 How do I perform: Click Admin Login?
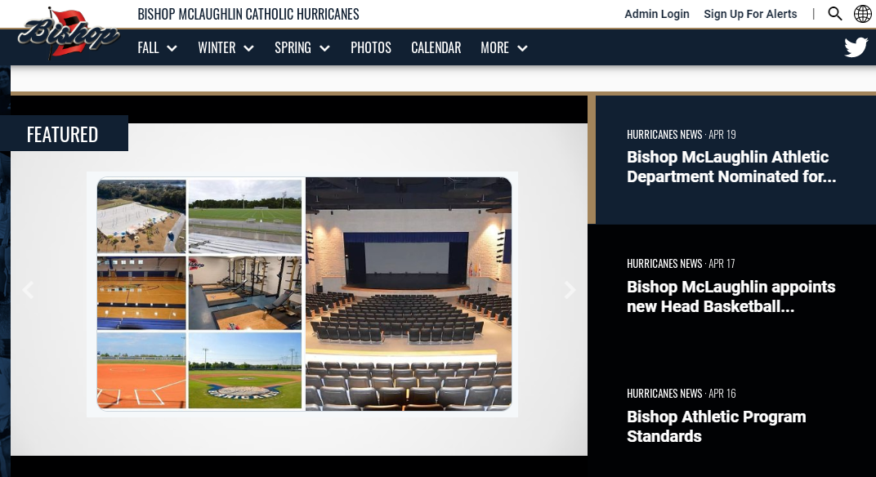(656, 14)
